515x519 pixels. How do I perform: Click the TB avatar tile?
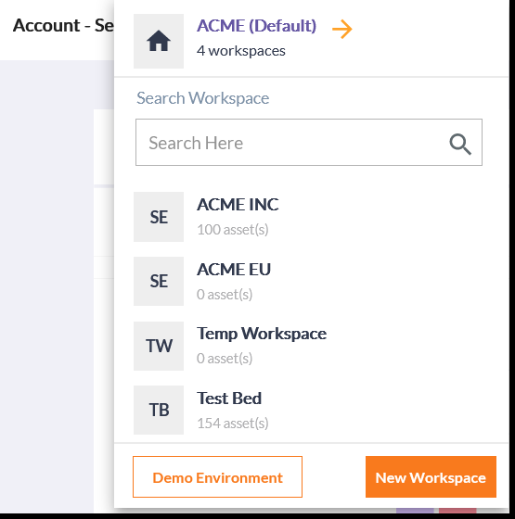click(x=159, y=410)
